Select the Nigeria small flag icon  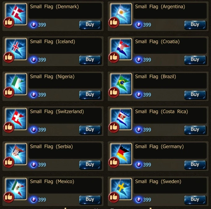pyautogui.click(x=16, y=84)
